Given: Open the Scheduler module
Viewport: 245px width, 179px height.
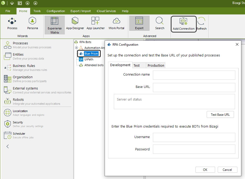Looking at the screenshot, I should [x=19, y=135].
